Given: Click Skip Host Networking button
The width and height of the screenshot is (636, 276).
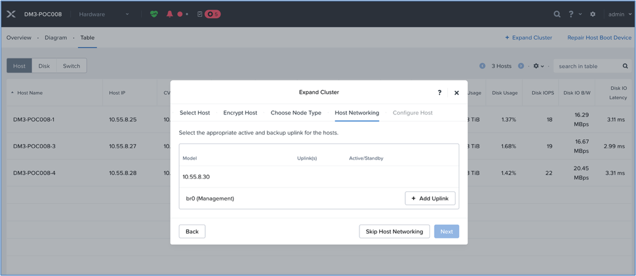Looking at the screenshot, I should click(394, 231).
